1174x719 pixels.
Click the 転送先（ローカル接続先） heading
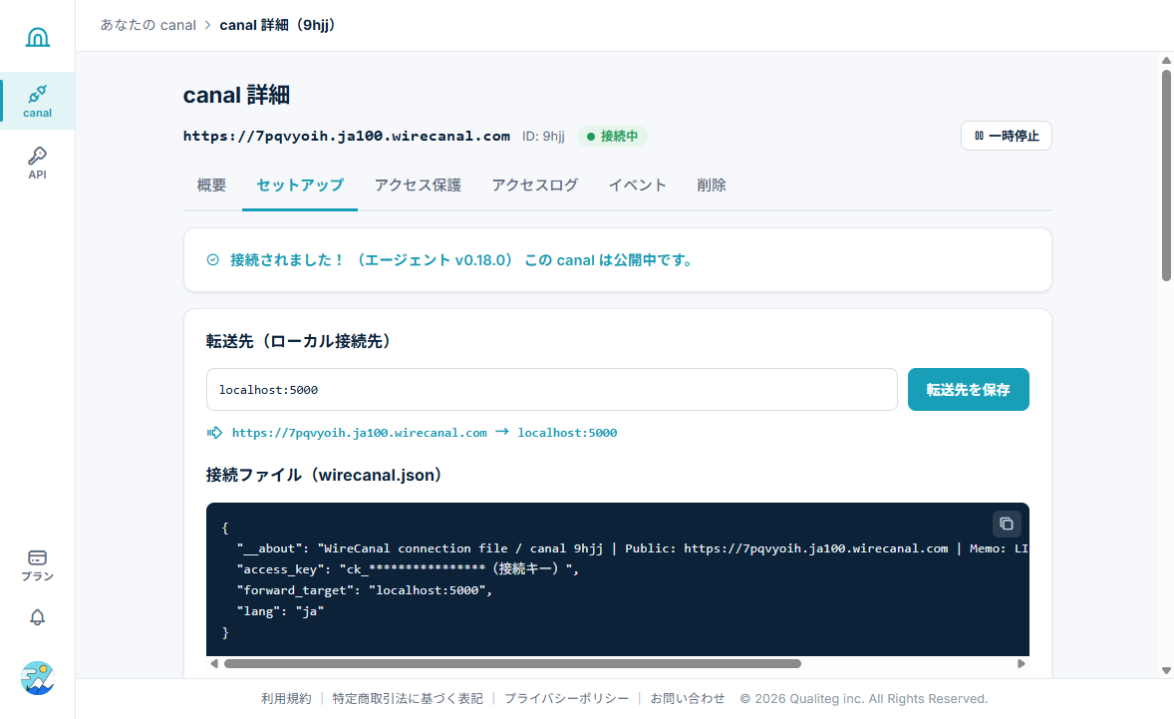point(299,341)
